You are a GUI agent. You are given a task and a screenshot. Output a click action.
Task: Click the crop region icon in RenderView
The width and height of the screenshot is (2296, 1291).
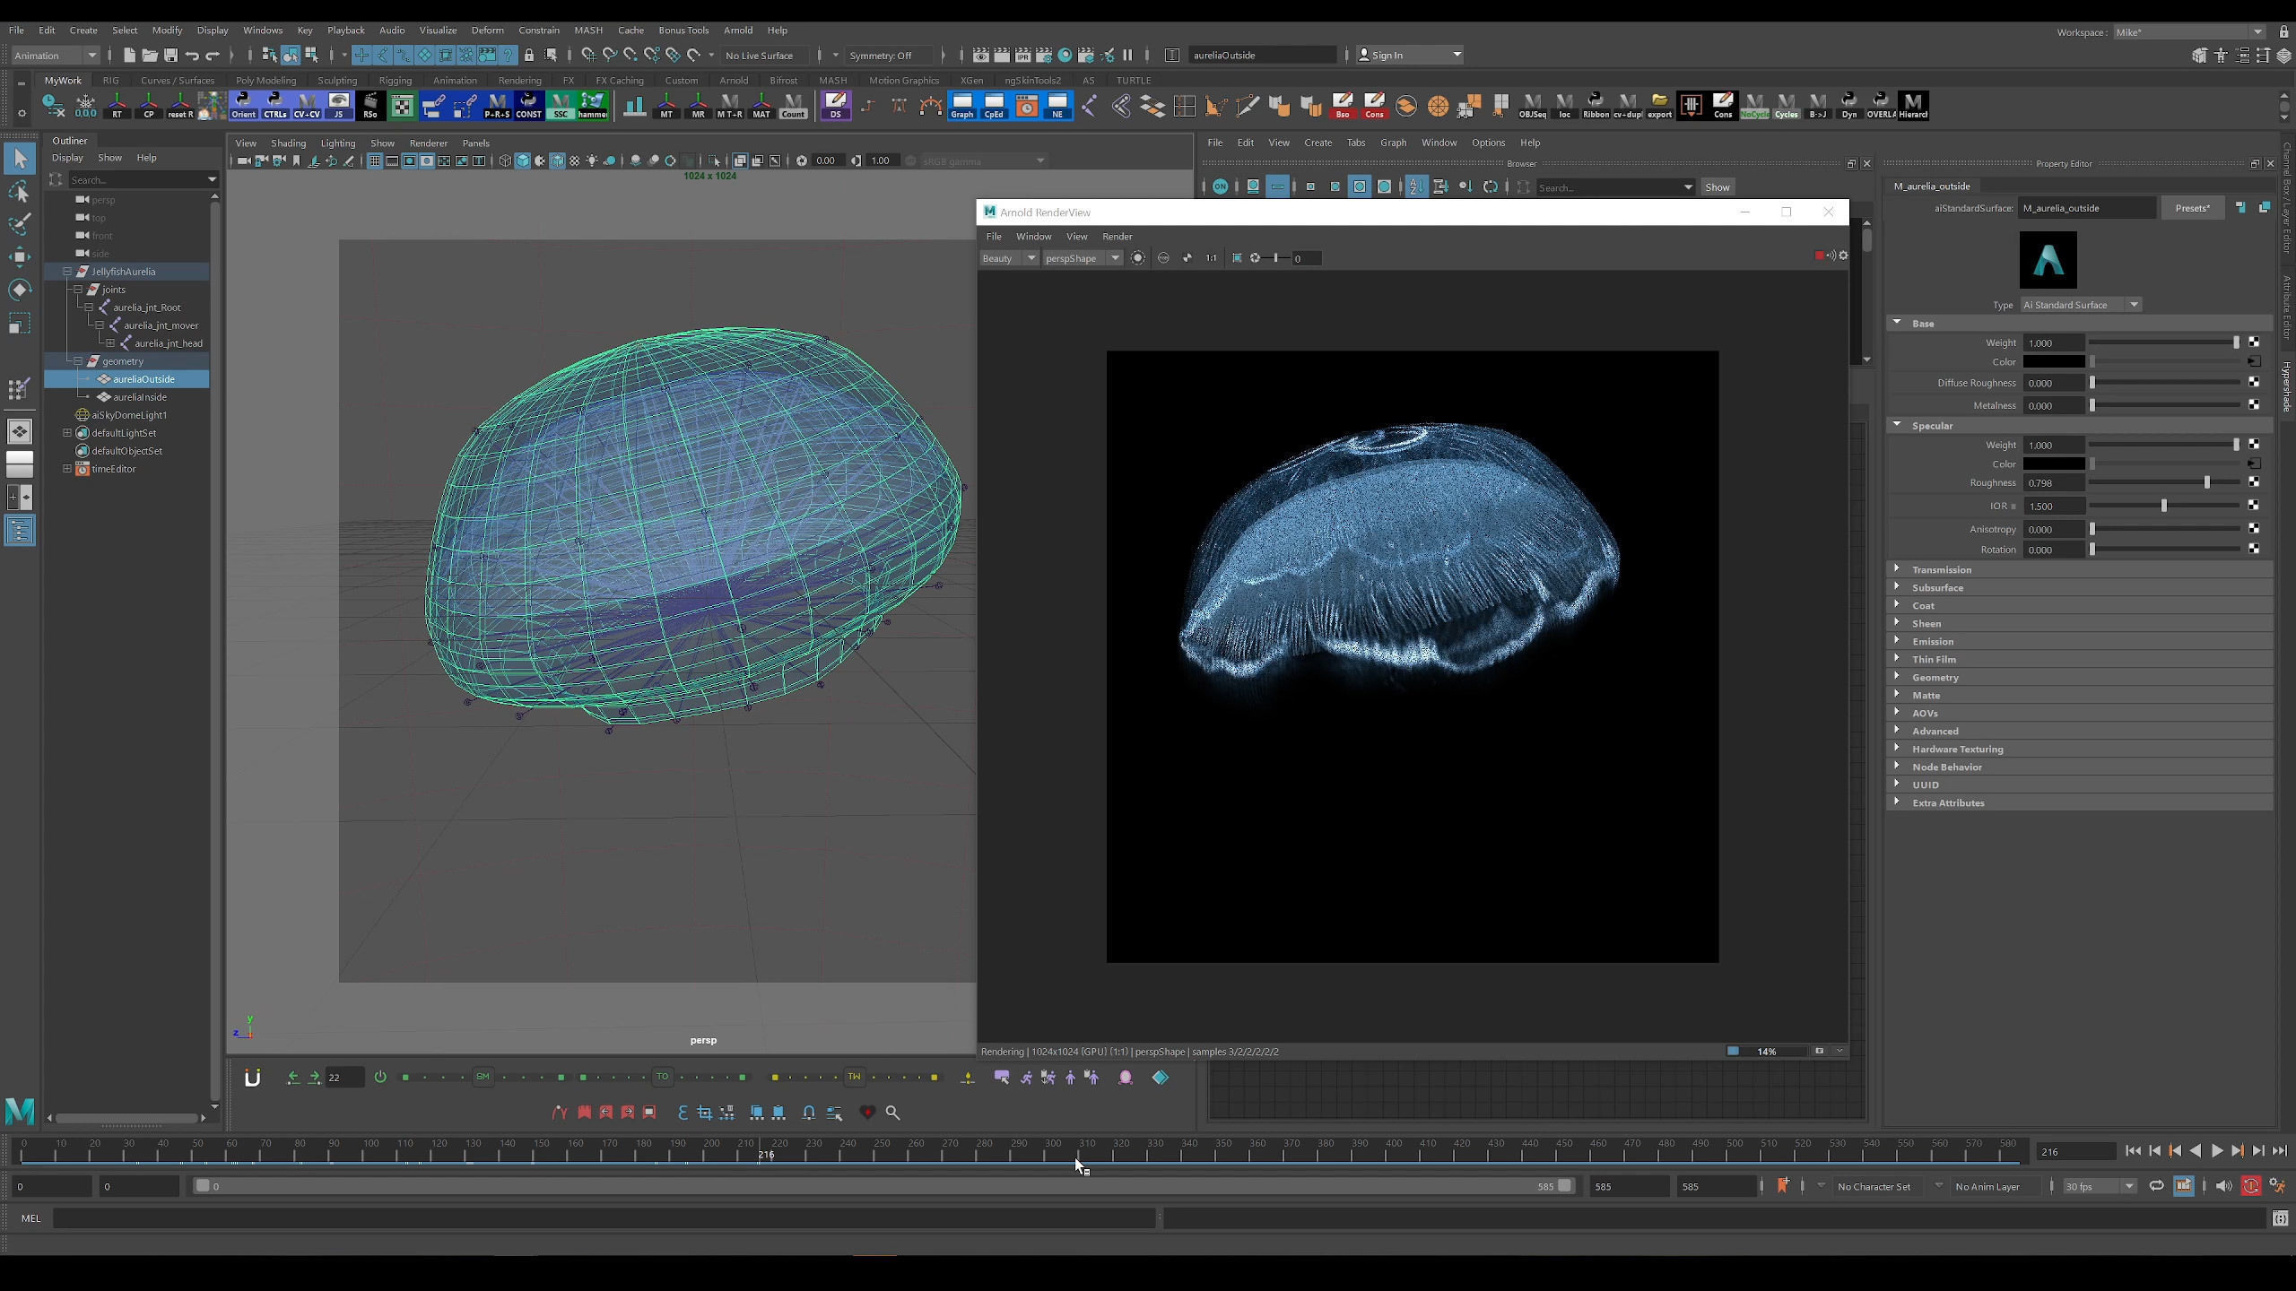click(1237, 258)
